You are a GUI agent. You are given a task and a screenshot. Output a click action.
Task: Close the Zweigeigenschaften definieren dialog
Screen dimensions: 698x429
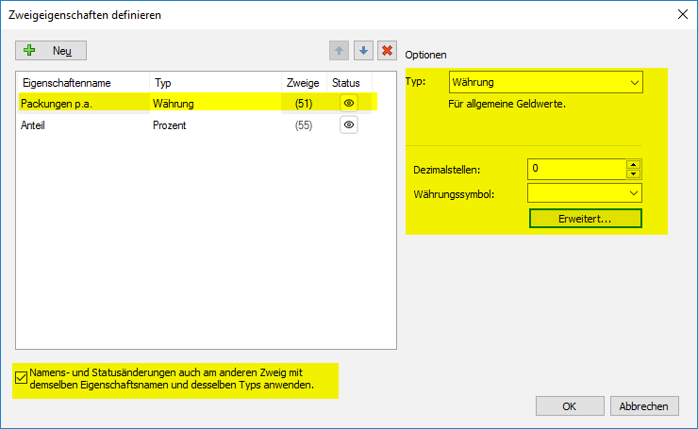(681, 14)
